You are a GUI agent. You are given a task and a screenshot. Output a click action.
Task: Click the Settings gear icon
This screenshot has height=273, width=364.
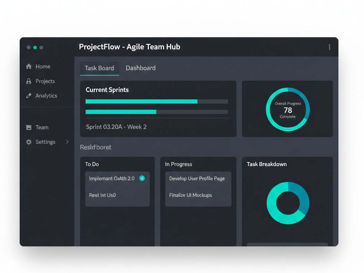(x=29, y=142)
